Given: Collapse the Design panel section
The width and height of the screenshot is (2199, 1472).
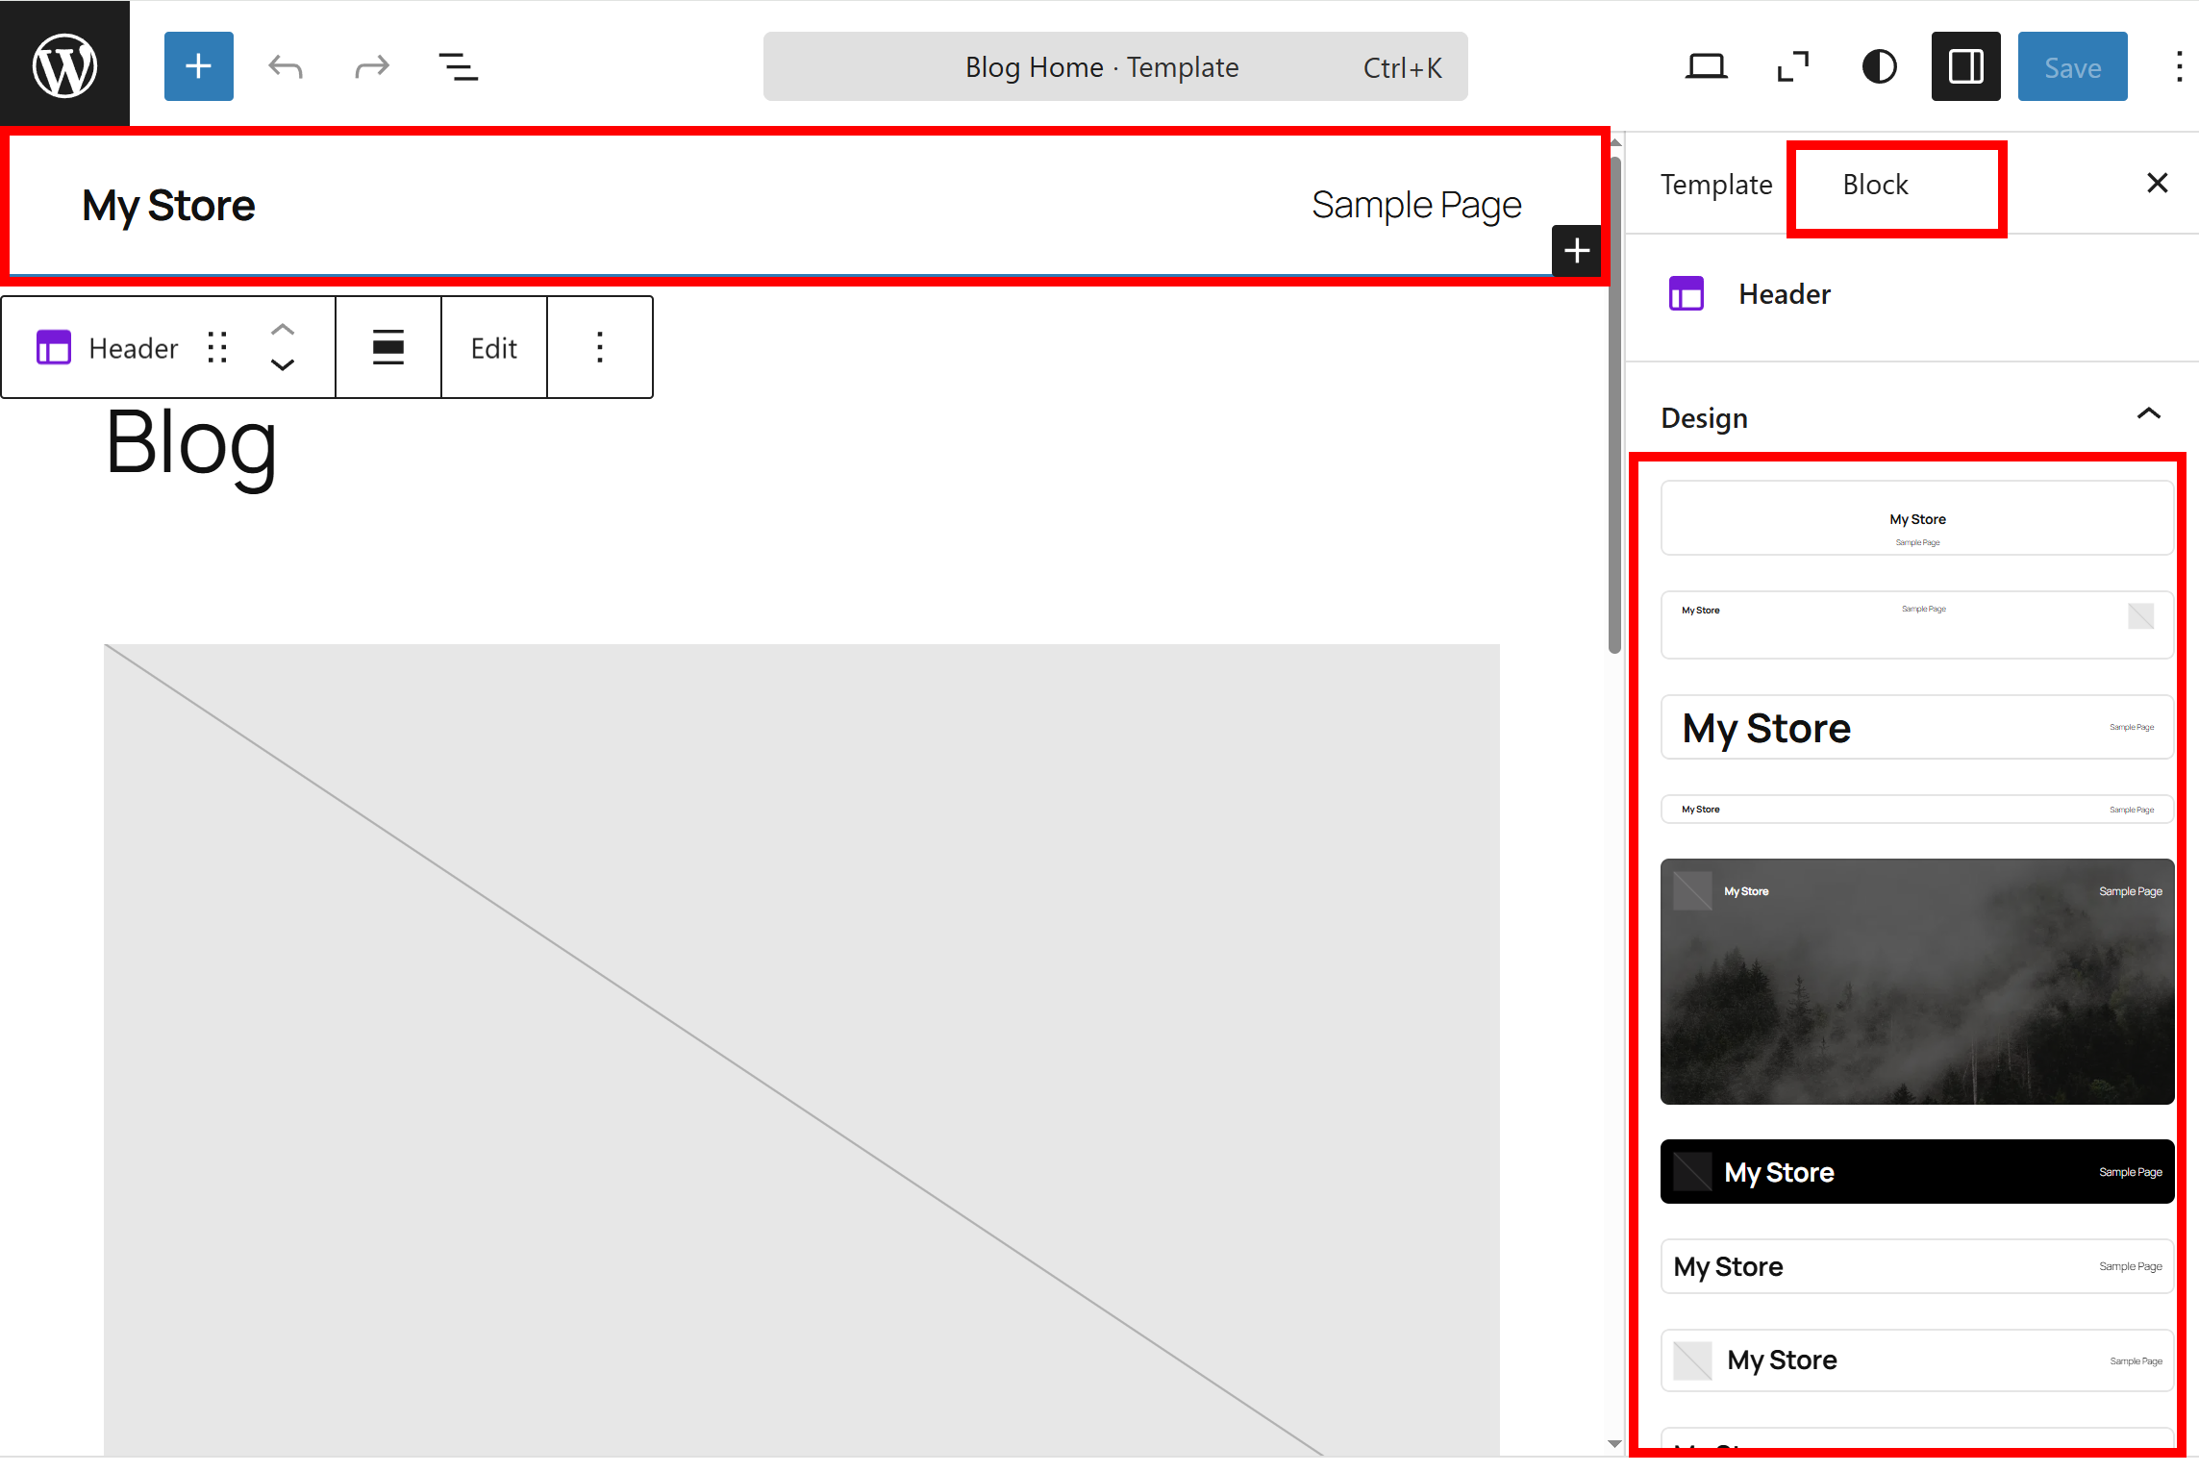Looking at the screenshot, I should tap(2148, 414).
